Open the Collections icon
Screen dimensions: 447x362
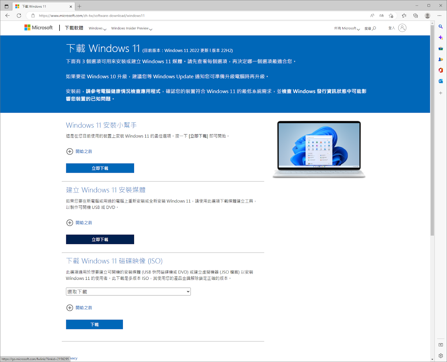tap(415, 16)
